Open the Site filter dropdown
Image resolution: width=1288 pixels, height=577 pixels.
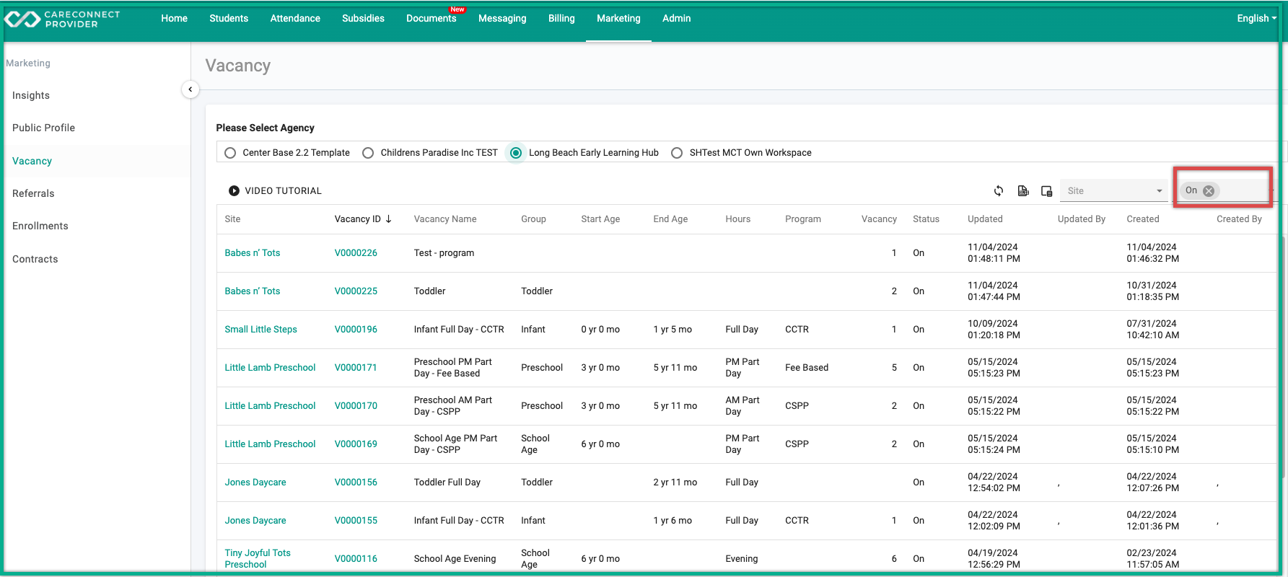coord(1114,191)
